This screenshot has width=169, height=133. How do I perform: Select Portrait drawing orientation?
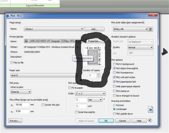(x=114, y=105)
